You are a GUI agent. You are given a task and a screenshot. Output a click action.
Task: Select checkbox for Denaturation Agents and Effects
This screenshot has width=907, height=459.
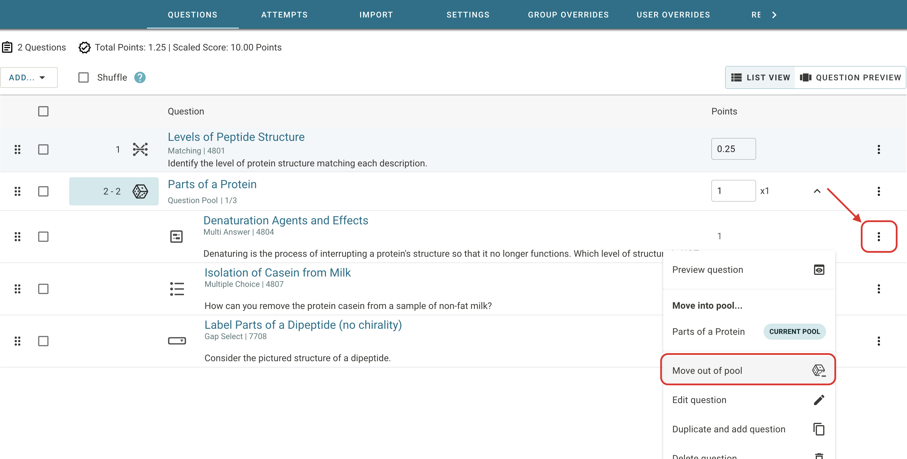pos(43,237)
